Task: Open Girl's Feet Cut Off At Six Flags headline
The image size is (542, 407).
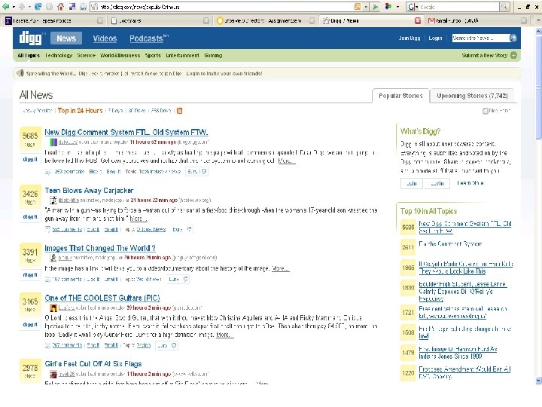Action: tap(93, 364)
